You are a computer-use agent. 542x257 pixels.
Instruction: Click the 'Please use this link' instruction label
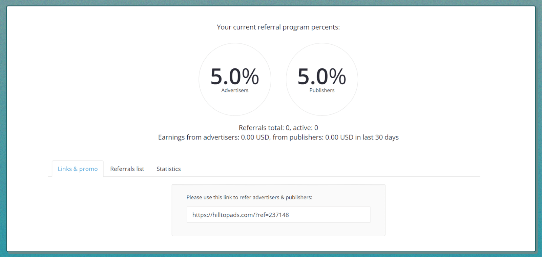coord(249,197)
